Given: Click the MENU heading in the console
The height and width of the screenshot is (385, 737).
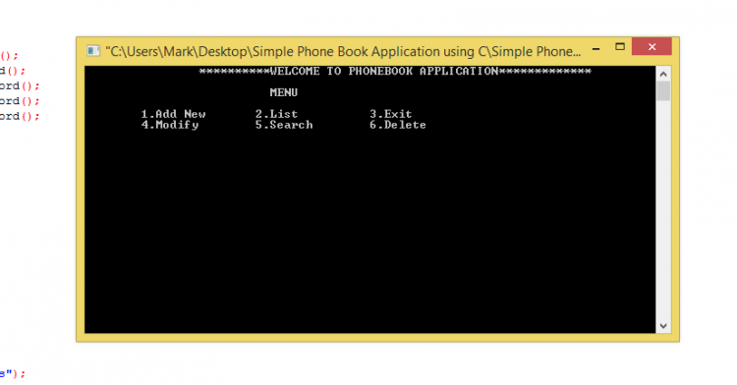Looking at the screenshot, I should pyautogui.click(x=283, y=92).
